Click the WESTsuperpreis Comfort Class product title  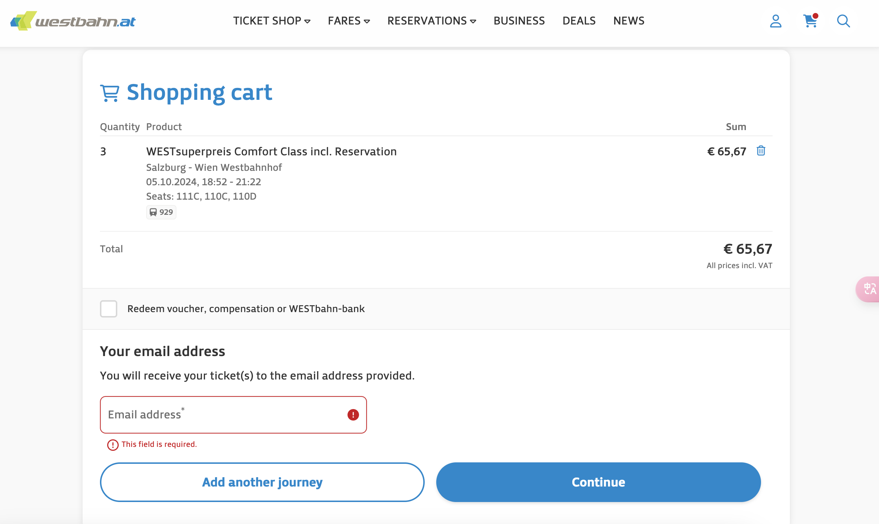[x=271, y=152]
